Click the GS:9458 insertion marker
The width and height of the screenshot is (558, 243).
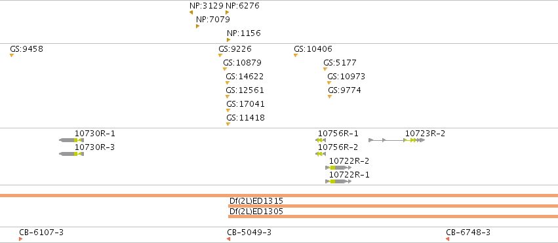click(x=12, y=55)
